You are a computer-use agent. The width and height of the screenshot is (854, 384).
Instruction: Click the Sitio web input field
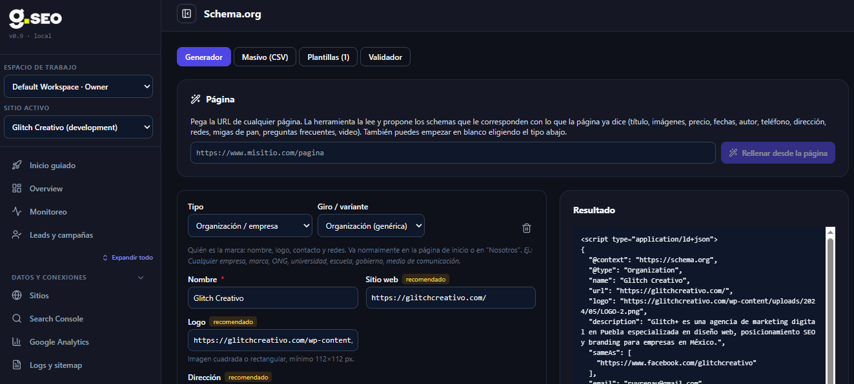click(x=451, y=298)
